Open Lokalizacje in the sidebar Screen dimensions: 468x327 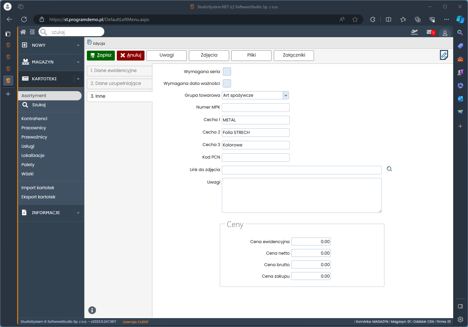click(x=33, y=155)
